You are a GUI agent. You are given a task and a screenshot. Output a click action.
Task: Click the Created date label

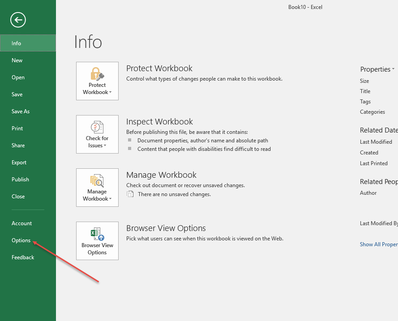369,153
